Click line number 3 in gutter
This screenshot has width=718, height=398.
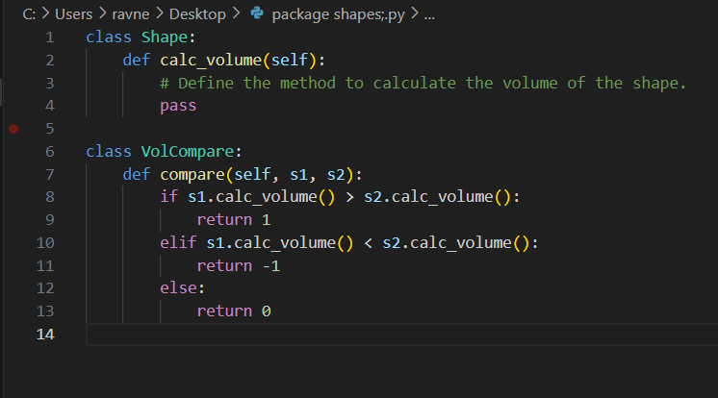point(50,84)
